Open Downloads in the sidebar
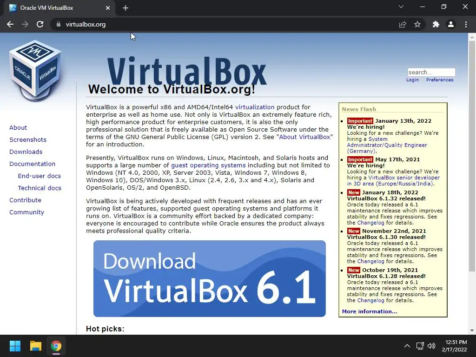Viewport: 476px width, 357px height. [26, 152]
